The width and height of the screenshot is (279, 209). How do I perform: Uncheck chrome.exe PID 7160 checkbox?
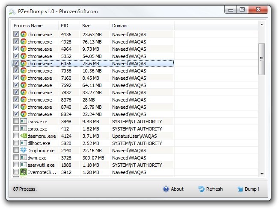16,78
